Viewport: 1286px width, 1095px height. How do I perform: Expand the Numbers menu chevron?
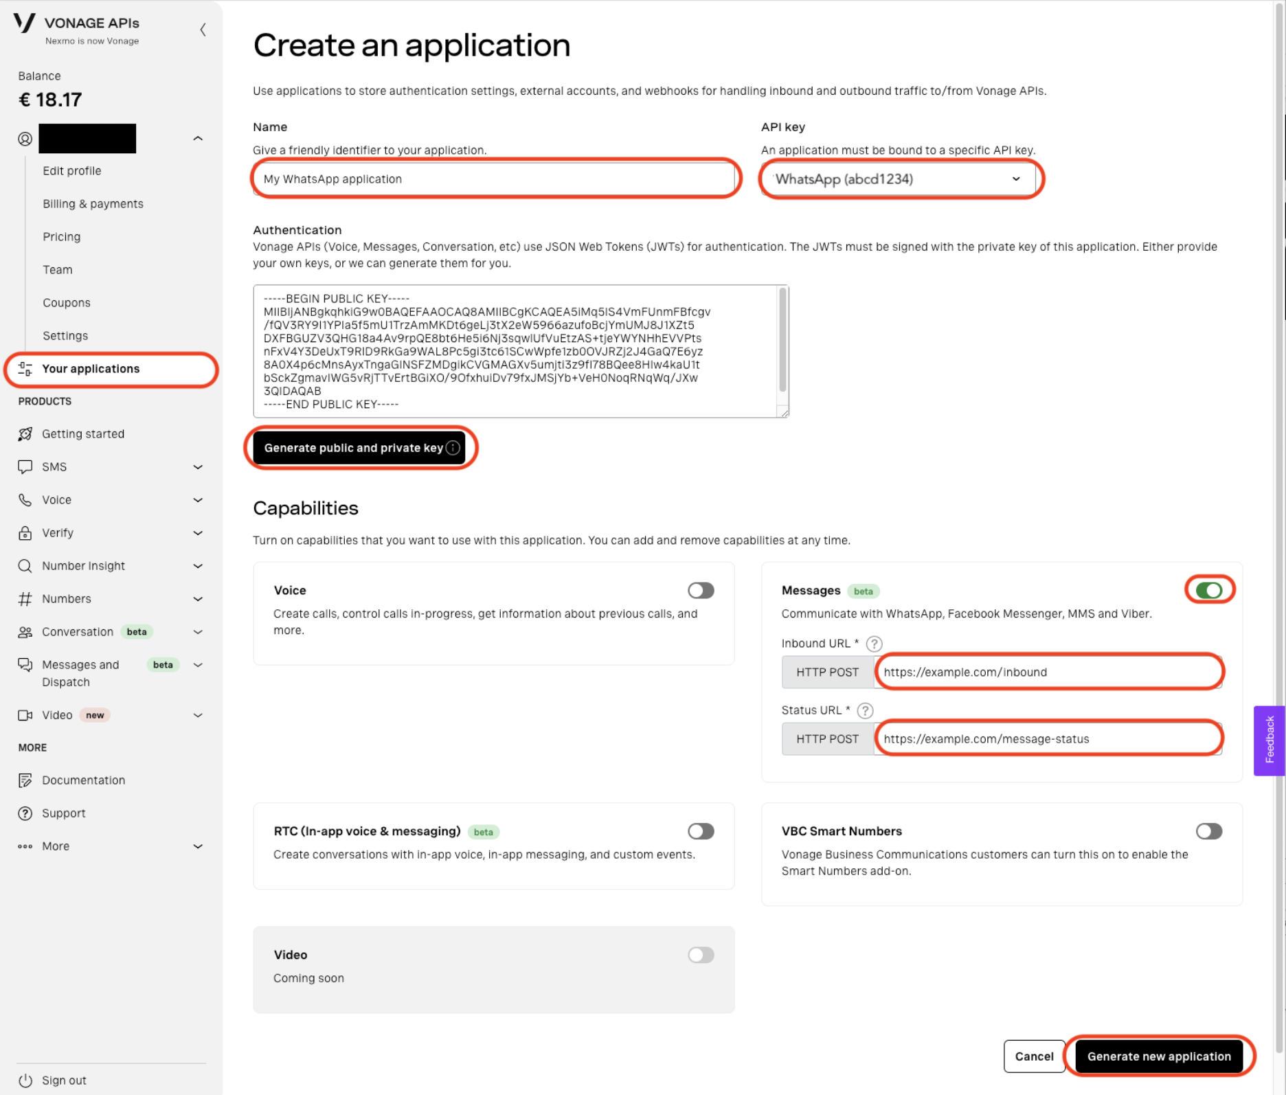point(198,599)
